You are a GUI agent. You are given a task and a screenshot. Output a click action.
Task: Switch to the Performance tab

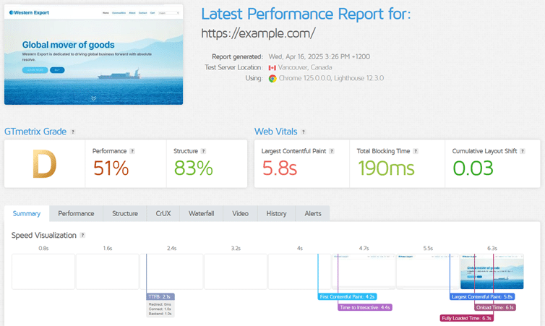click(76, 213)
